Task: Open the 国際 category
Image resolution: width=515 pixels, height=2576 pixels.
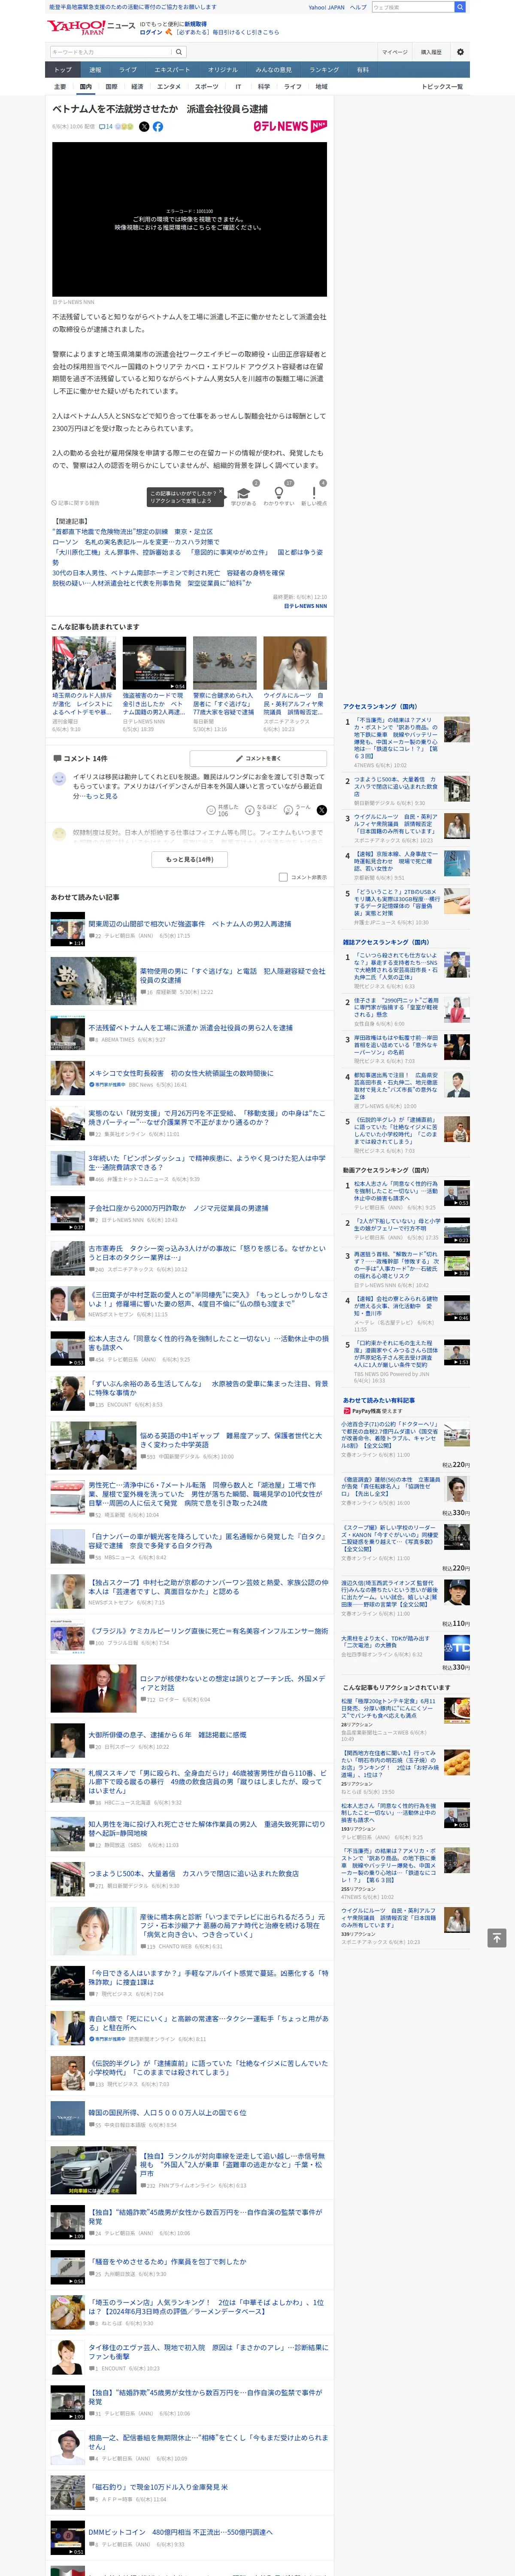Action: pyautogui.click(x=111, y=87)
